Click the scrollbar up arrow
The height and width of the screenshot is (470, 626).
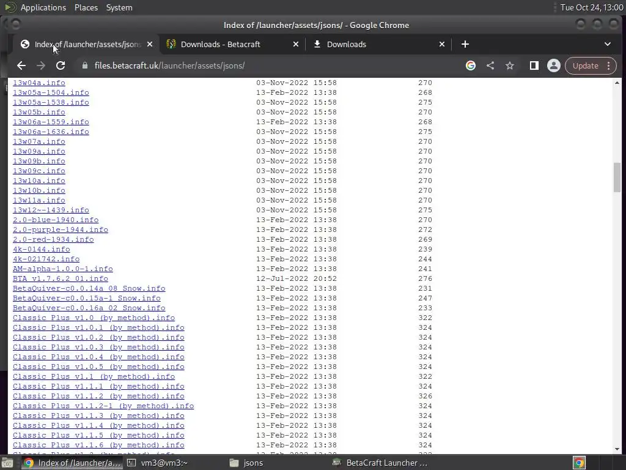(x=617, y=83)
